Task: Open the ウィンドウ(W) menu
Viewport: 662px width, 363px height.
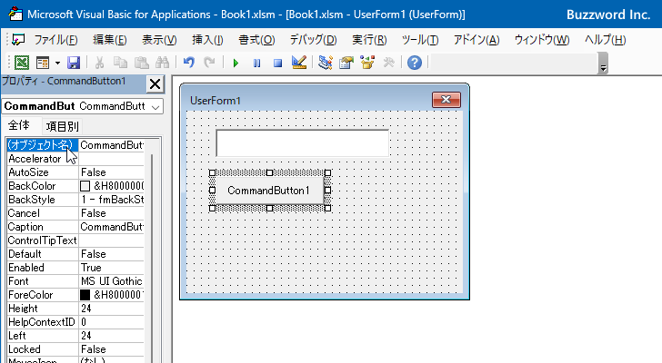Action: tap(542, 40)
